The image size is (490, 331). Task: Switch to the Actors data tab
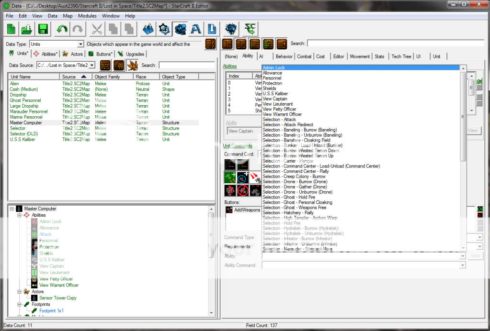point(73,54)
